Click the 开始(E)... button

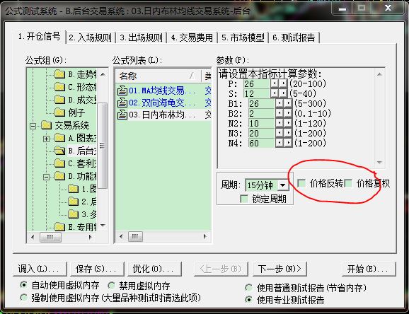tap(369, 269)
